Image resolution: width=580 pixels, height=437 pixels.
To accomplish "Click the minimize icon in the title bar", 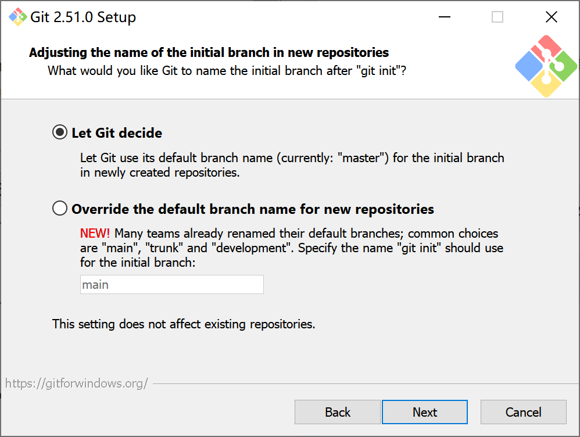I will click(x=444, y=17).
